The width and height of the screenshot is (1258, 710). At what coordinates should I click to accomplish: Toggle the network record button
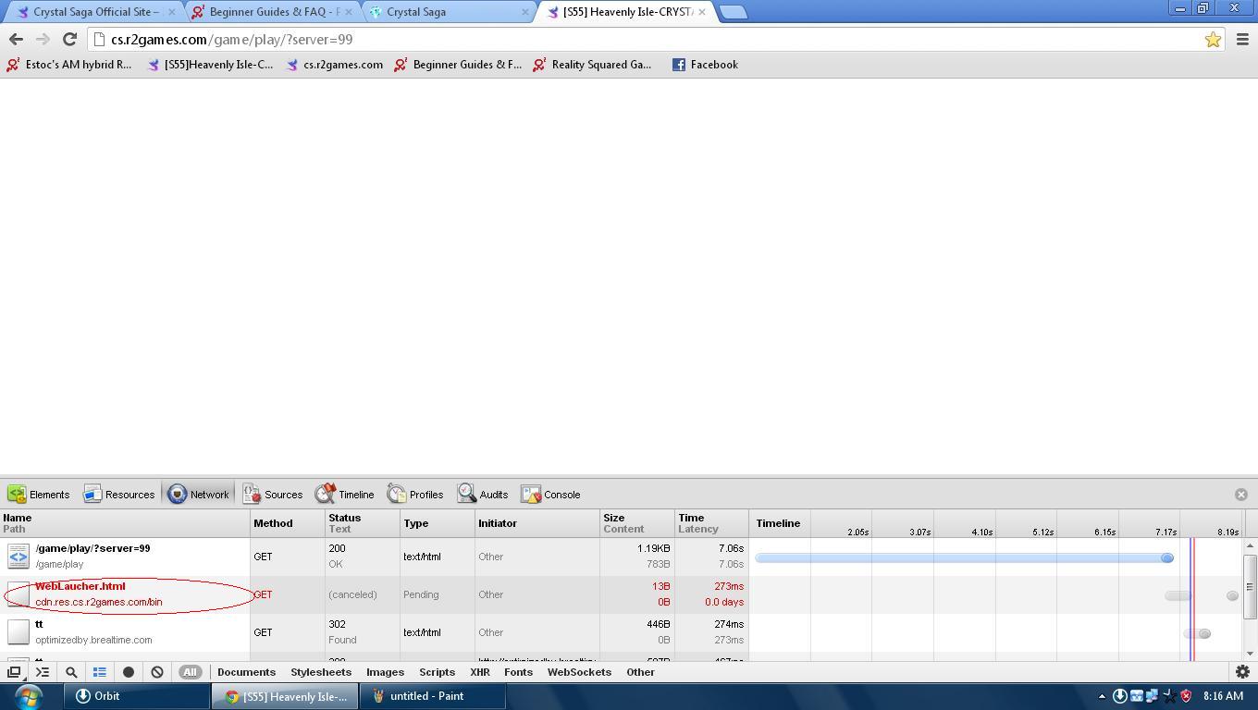click(129, 672)
